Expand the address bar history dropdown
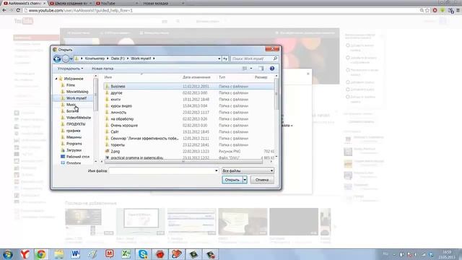 219,58
